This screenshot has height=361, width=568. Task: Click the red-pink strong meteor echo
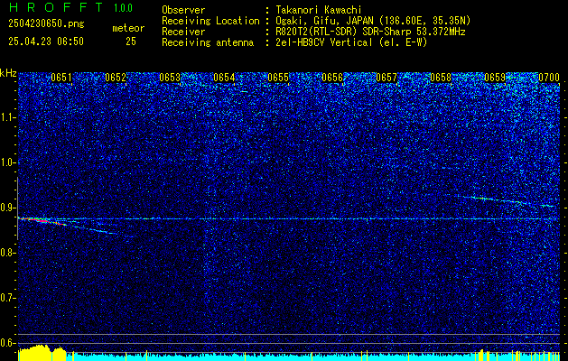[42, 220]
